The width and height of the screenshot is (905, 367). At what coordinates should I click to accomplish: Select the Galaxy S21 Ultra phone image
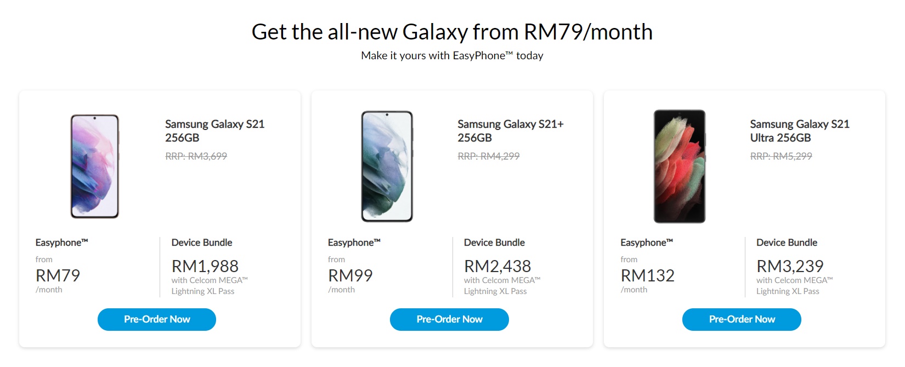click(x=680, y=166)
